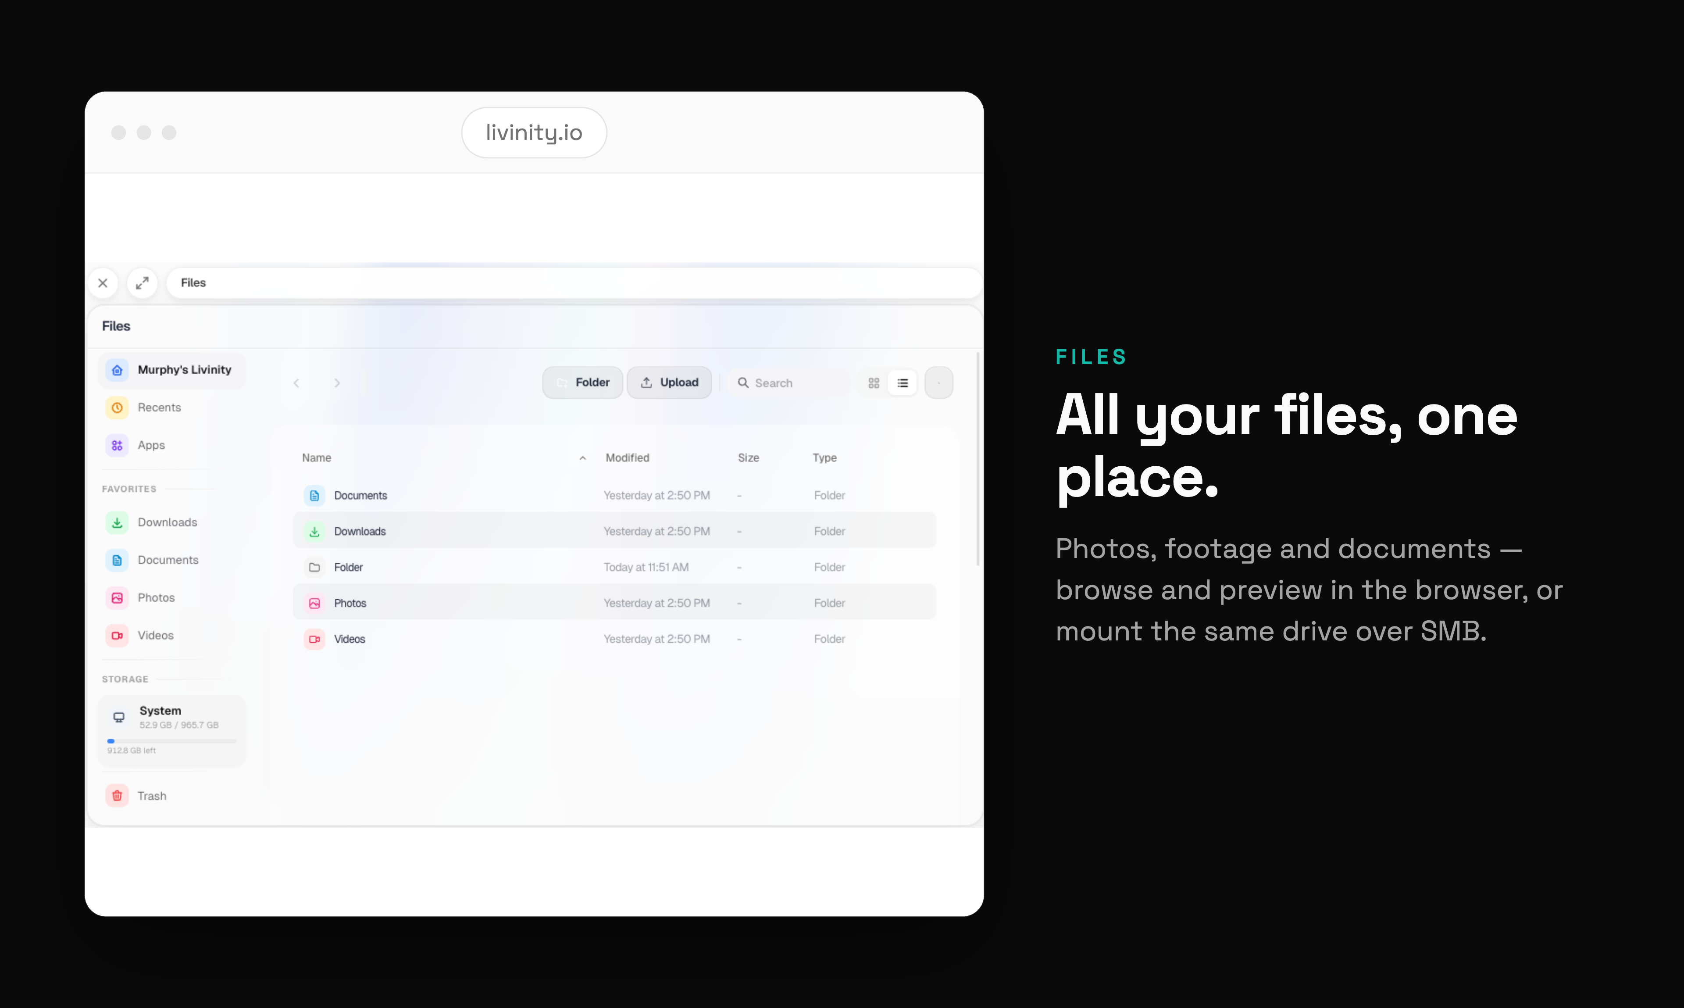This screenshot has width=1684, height=1008.
Task: Close the Files window with the X icon
Action: coord(103,282)
